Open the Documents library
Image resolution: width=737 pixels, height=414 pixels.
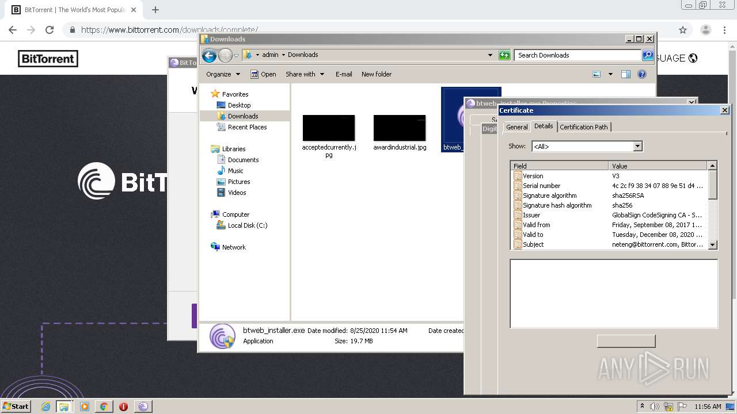(243, 160)
